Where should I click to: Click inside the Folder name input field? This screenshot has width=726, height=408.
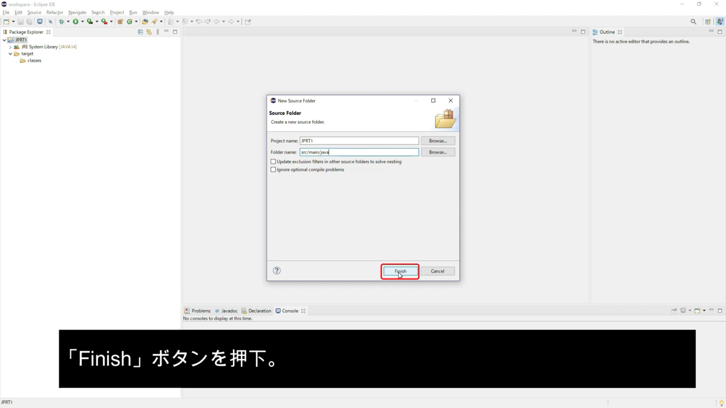tap(359, 152)
